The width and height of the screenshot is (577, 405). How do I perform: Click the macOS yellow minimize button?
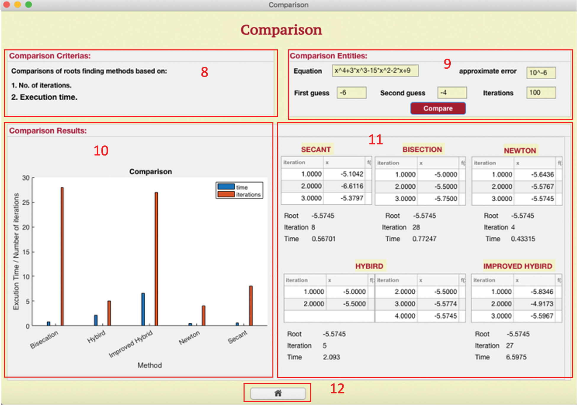[17, 4]
